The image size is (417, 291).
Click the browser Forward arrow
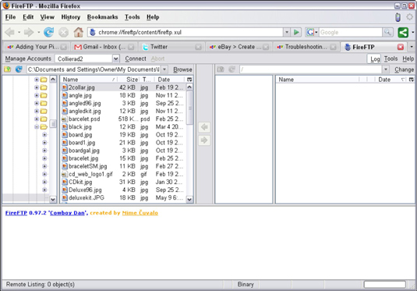[x=29, y=32]
